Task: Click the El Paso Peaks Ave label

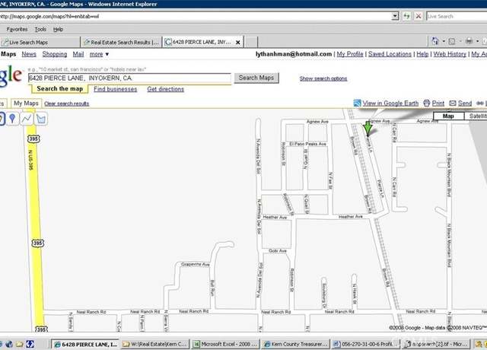Action: click(307, 144)
